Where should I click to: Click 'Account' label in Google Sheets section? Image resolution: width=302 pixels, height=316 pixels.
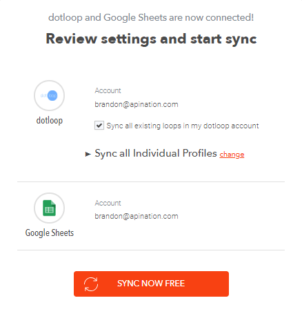(x=108, y=203)
